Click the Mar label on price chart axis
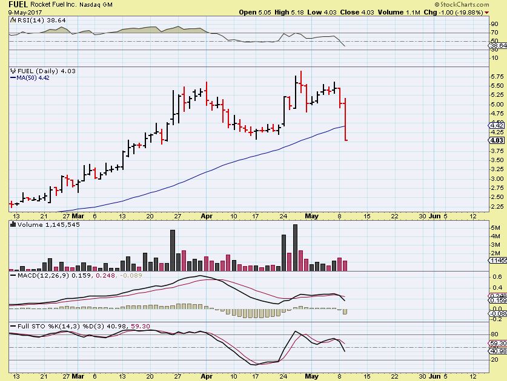This screenshot has height=381, width=507. [78, 216]
